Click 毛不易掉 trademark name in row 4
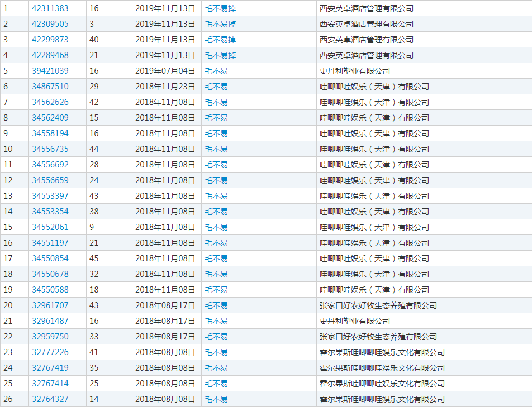532x407 pixels. [221, 55]
